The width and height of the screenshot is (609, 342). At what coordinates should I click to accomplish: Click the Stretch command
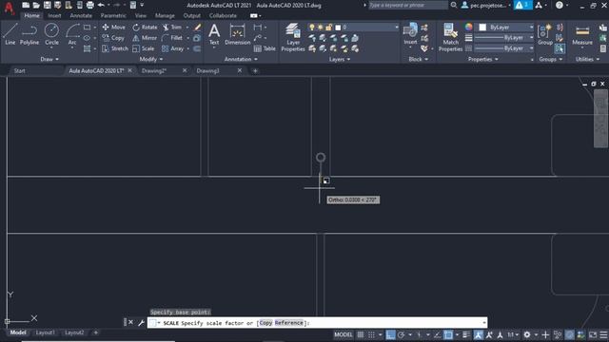pyautogui.click(x=115, y=48)
